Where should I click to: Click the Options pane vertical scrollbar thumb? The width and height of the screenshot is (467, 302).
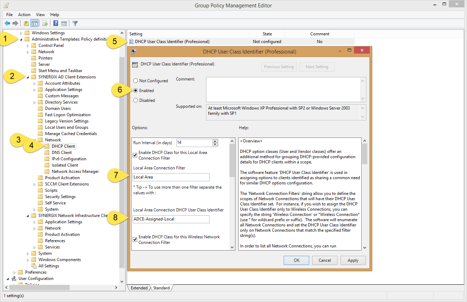232,161
